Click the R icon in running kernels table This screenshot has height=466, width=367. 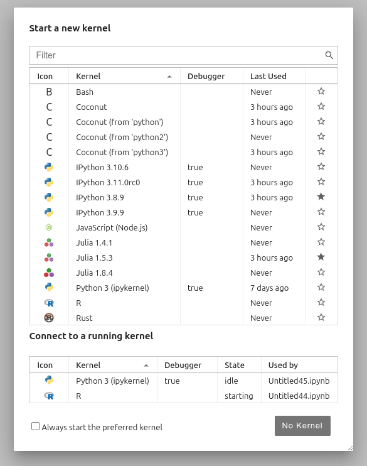pyautogui.click(x=49, y=396)
